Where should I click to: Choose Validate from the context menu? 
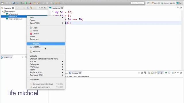(46, 56)
